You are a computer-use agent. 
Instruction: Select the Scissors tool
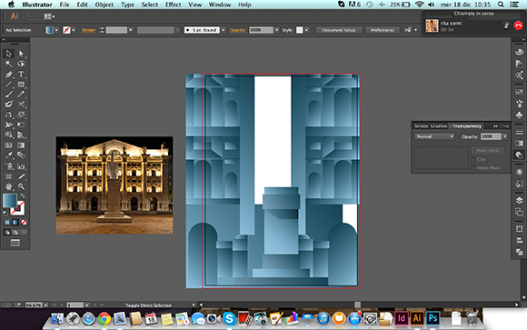click(21, 105)
